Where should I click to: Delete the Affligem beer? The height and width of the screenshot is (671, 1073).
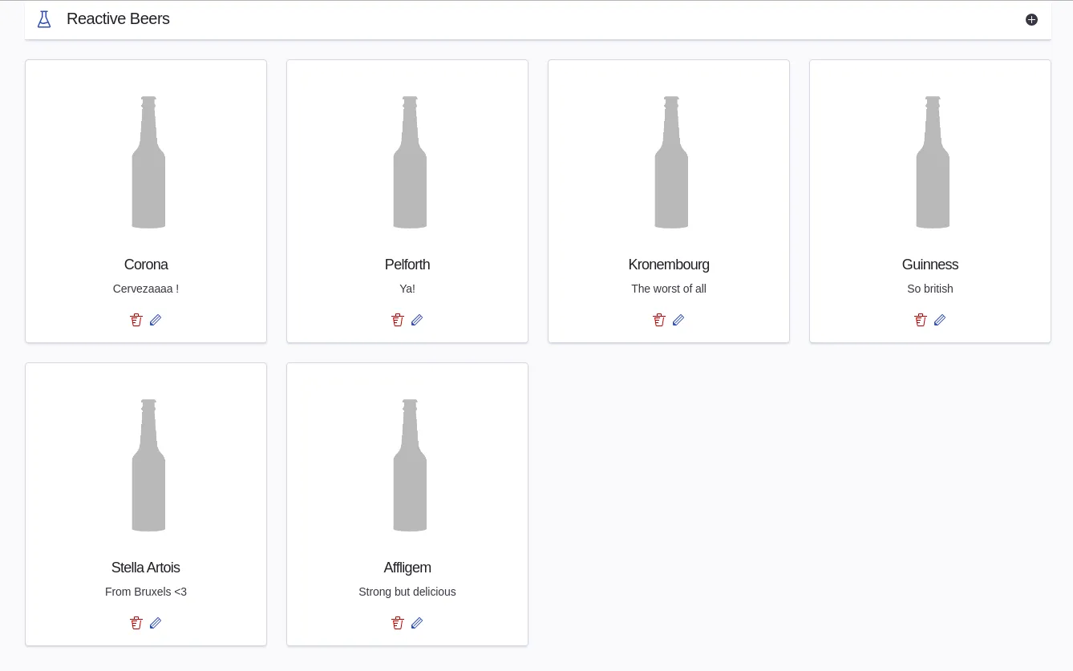click(398, 623)
